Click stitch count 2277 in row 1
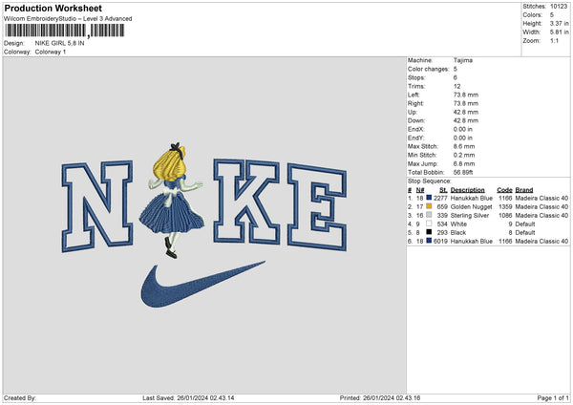The image size is (573, 405). tap(440, 198)
